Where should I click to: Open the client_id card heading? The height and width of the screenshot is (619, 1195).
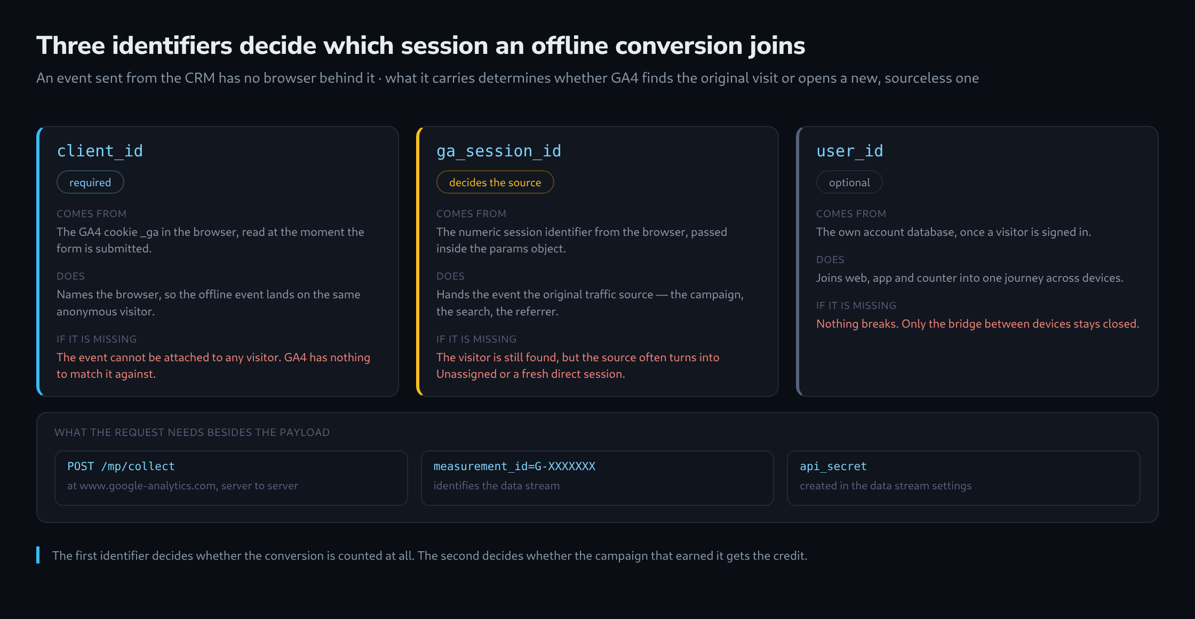pyautogui.click(x=100, y=151)
